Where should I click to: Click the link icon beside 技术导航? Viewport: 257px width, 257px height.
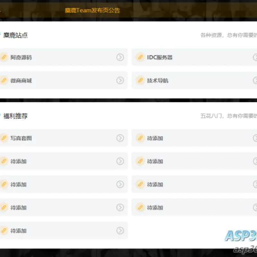tap(140, 81)
